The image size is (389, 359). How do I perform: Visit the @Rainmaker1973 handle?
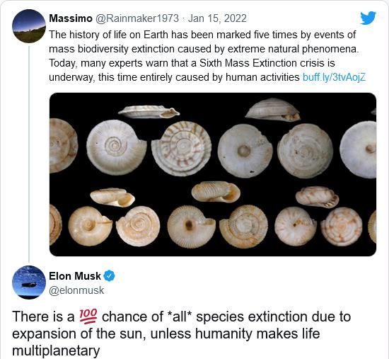(x=137, y=18)
